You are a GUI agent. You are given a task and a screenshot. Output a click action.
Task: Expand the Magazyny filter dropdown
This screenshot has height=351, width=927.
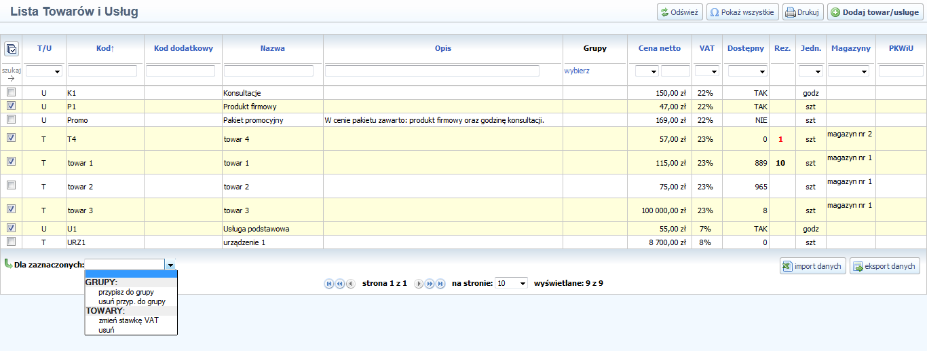(848, 71)
